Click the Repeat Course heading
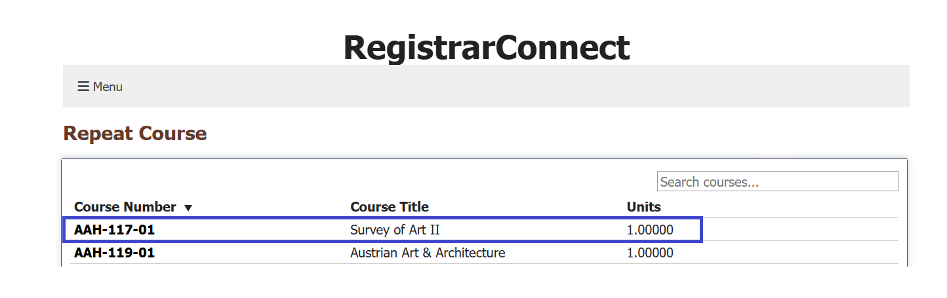 [x=134, y=134]
